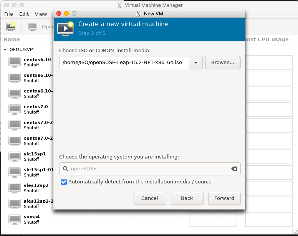Viewport: 298px width, 236px height.
Task: Click the Cancel button
Action: (x=150, y=198)
